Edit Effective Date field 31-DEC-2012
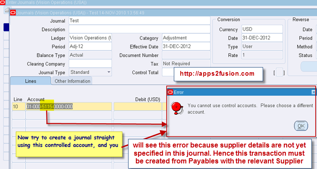 pyautogui.click(x=186, y=46)
